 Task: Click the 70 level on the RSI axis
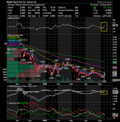tap(114, 23)
